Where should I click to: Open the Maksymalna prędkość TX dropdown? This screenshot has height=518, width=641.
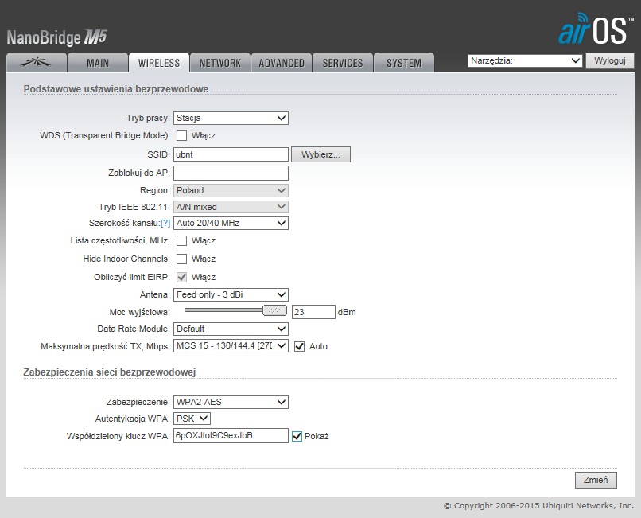point(231,346)
